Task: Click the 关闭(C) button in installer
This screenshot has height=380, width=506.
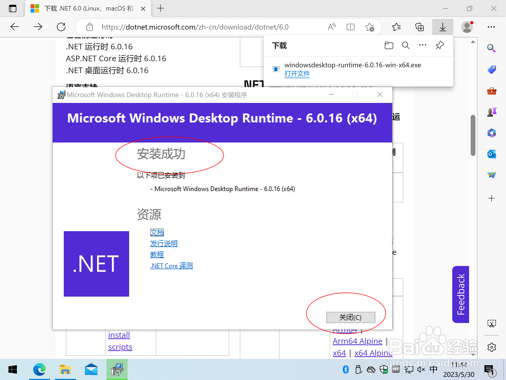Action: 351,317
